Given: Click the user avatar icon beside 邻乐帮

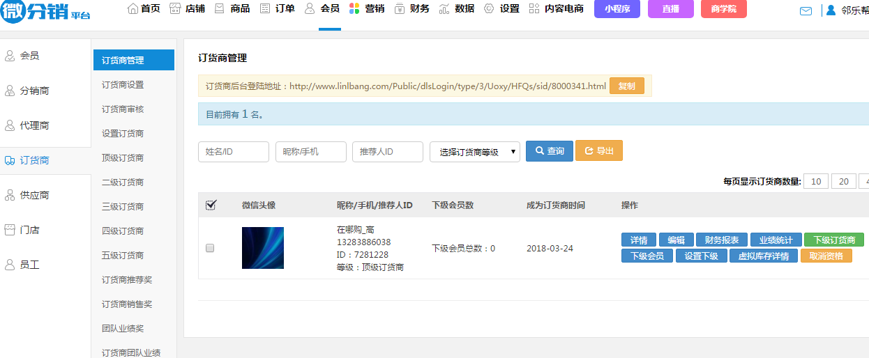Looking at the screenshot, I should pyautogui.click(x=831, y=10).
